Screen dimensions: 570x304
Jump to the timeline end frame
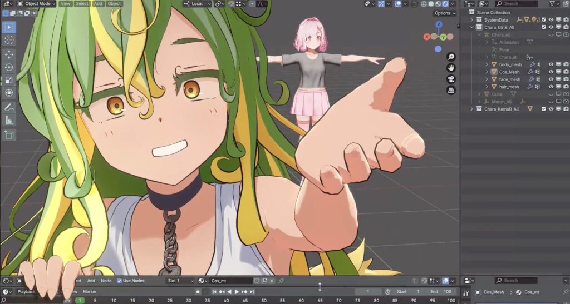[x=252, y=292]
